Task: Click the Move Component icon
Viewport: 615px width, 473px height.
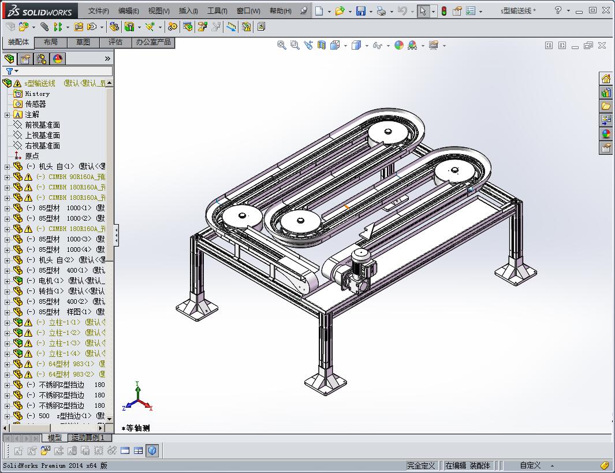Action: coord(92,27)
